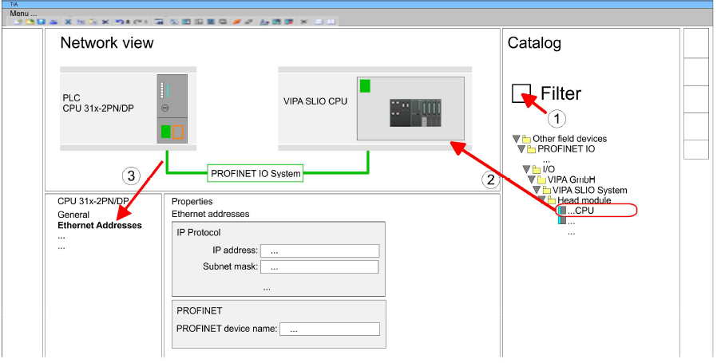Collapse the Head module folder arrow
717x363 pixels.
(x=541, y=200)
